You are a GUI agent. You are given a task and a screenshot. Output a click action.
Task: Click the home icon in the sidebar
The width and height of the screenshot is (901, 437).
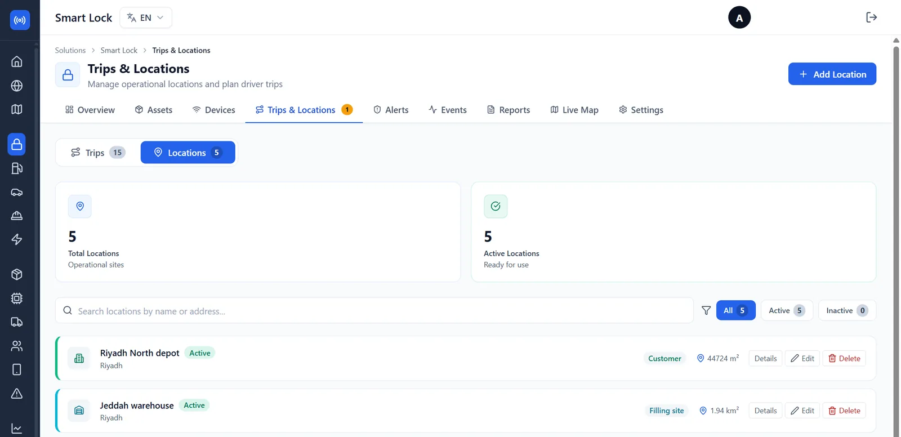point(17,61)
